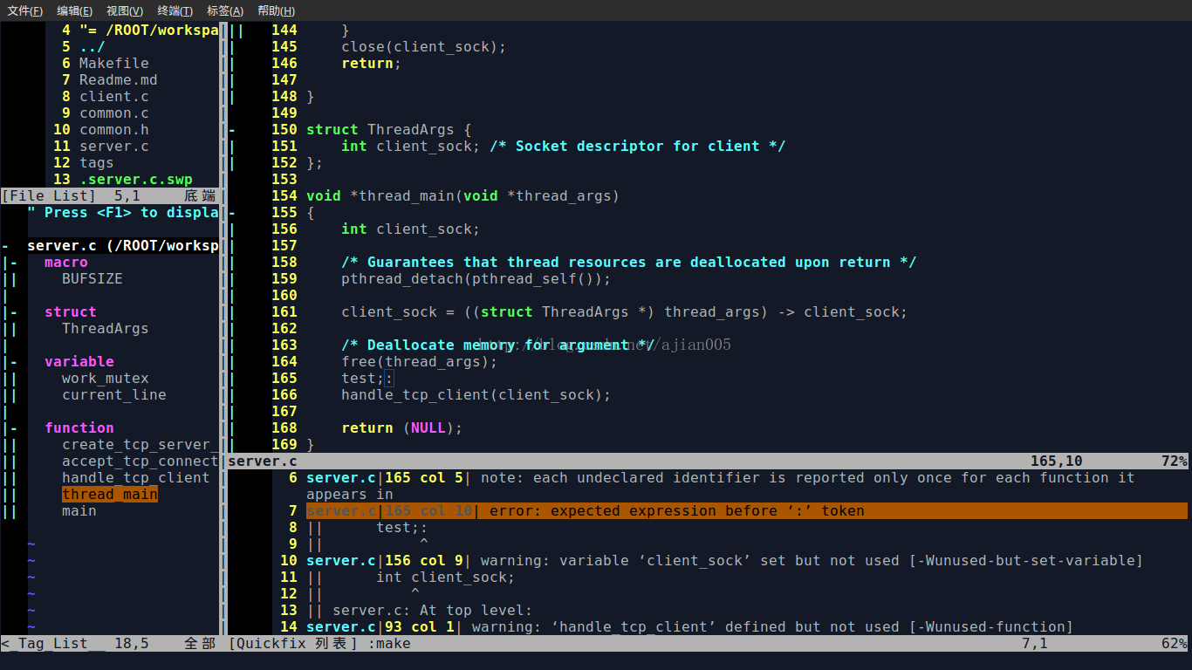Screen dimensions: 1192x670
Task: Click free(thread_args) on line 164
Action: tap(420, 362)
